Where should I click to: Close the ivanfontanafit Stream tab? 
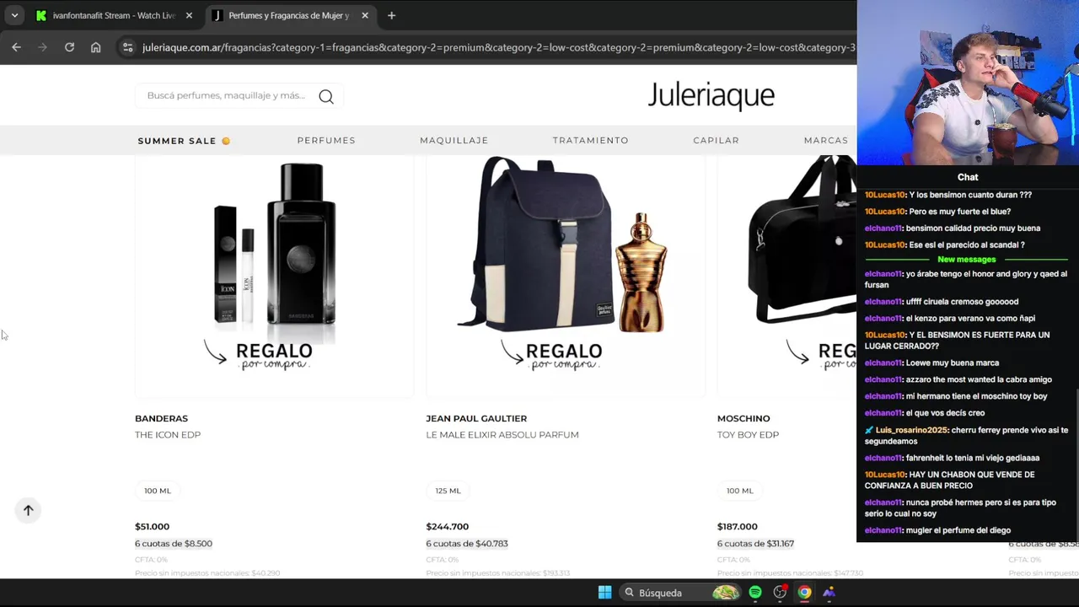189,15
